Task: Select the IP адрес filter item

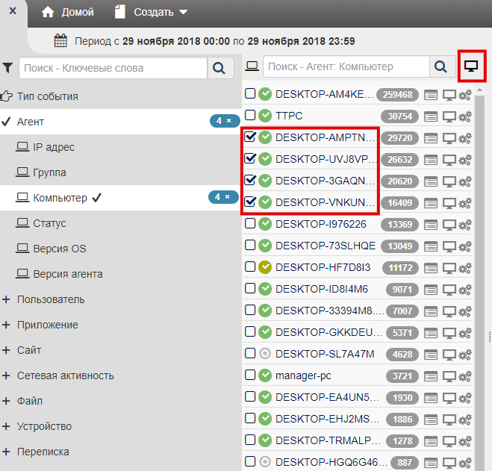Action: click(53, 147)
